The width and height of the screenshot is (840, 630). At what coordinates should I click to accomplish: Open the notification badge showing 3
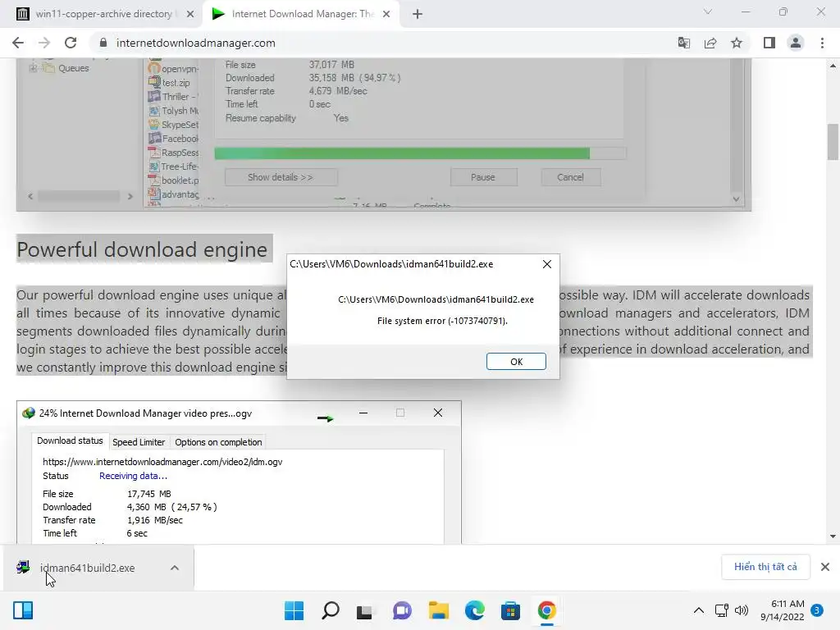817,610
